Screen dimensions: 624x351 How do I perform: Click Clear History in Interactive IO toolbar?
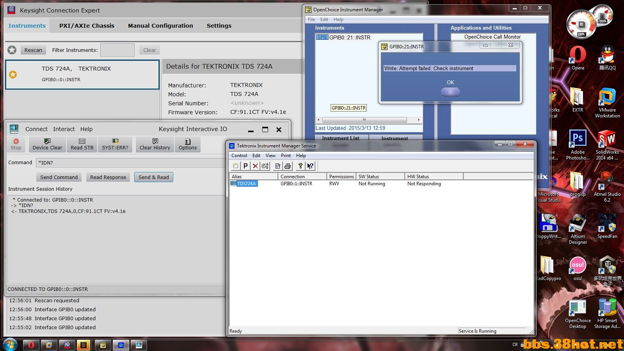click(155, 144)
